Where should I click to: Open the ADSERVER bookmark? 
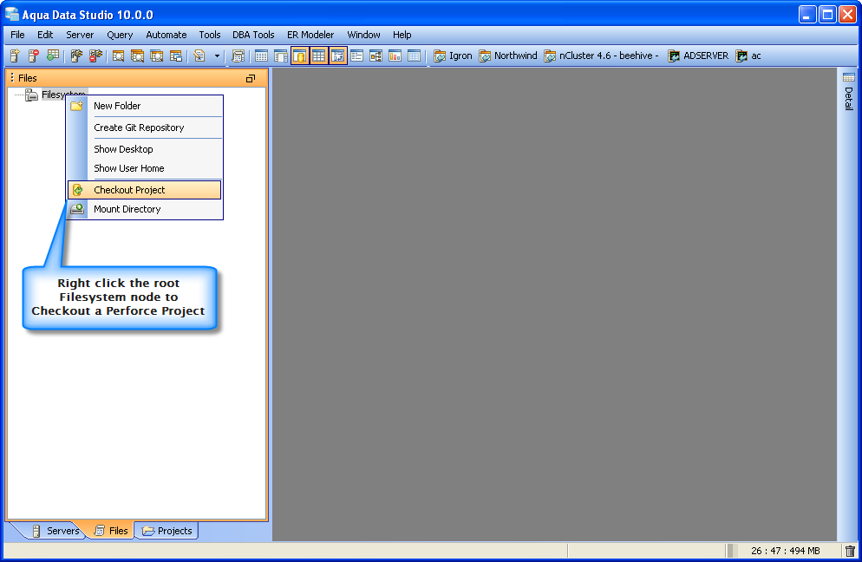coord(698,56)
